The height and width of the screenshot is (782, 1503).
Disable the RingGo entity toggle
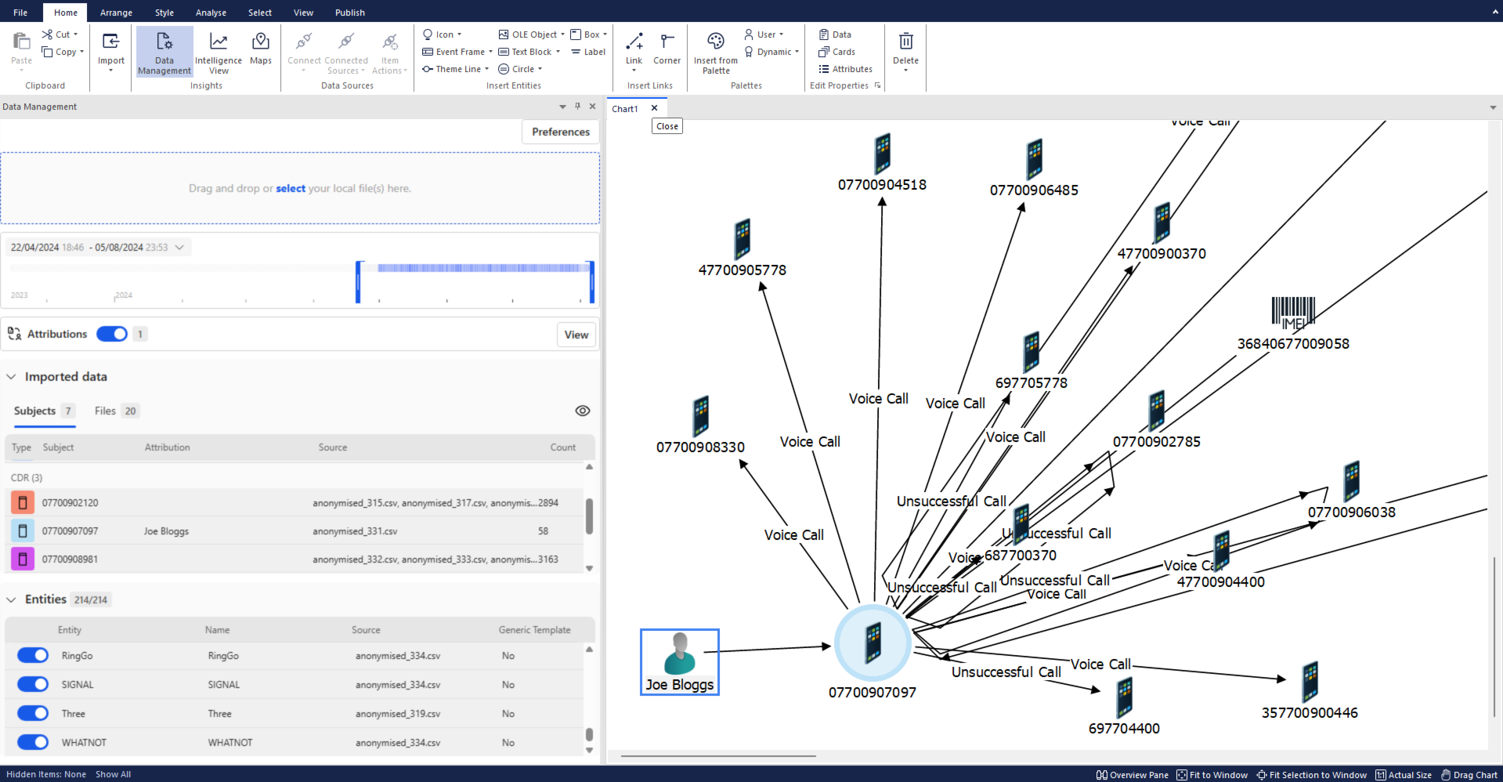coord(33,656)
